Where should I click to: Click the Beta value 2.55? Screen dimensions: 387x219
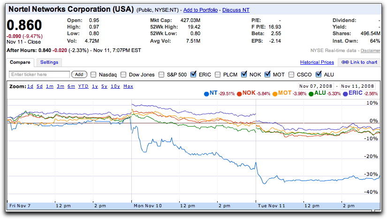(276, 34)
